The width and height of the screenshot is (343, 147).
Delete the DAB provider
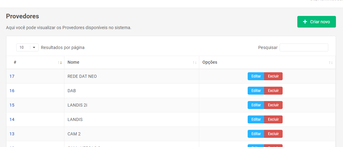point(273,91)
